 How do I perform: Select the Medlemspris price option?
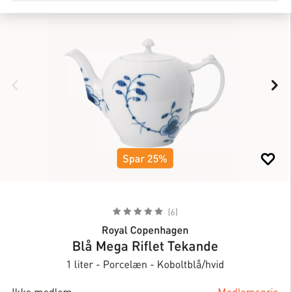[x=248, y=290]
